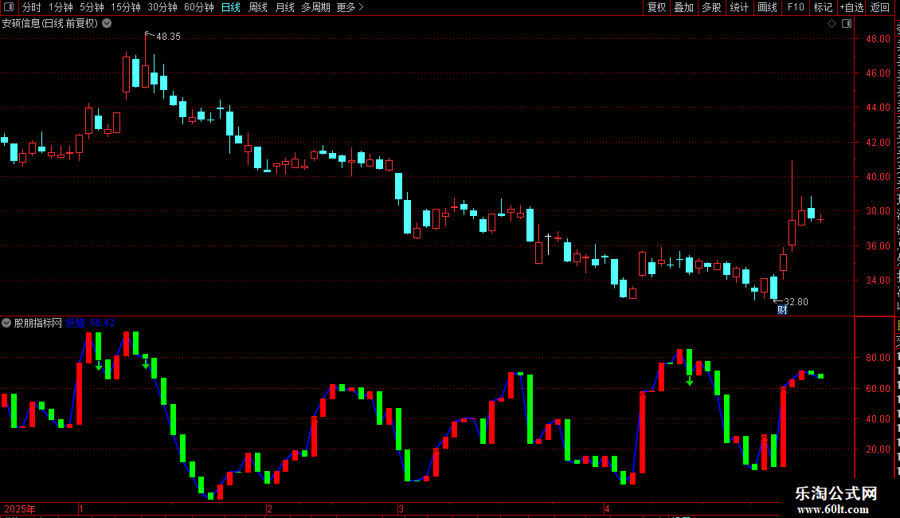Image resolution: width=900 pixels, height=518 pixels.
Task: Select the 60分钟 period
Action: (x=199, y=7)
